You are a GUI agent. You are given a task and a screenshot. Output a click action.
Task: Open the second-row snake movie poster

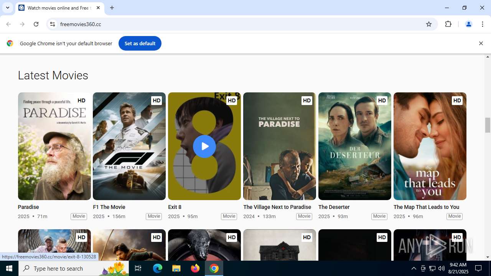coord(204,245)
